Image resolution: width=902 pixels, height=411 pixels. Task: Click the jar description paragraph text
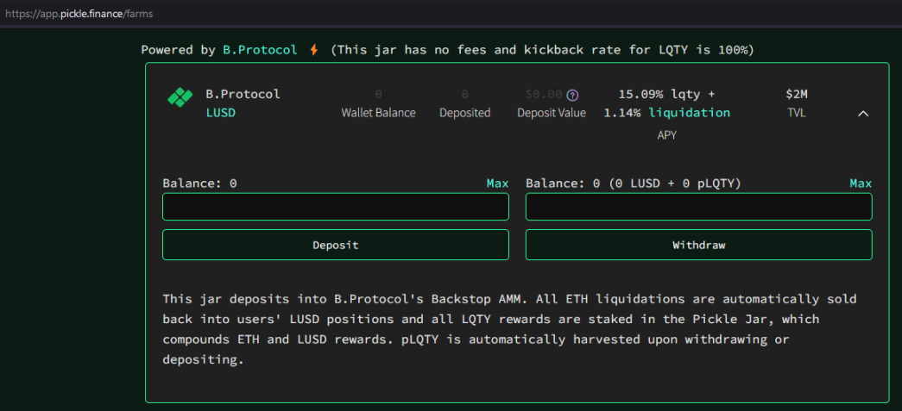click(x=509, y=329)
